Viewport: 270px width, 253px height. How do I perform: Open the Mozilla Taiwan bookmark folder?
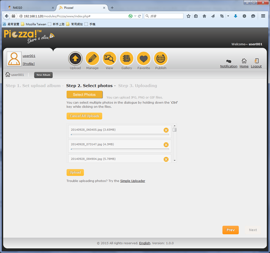34,24
